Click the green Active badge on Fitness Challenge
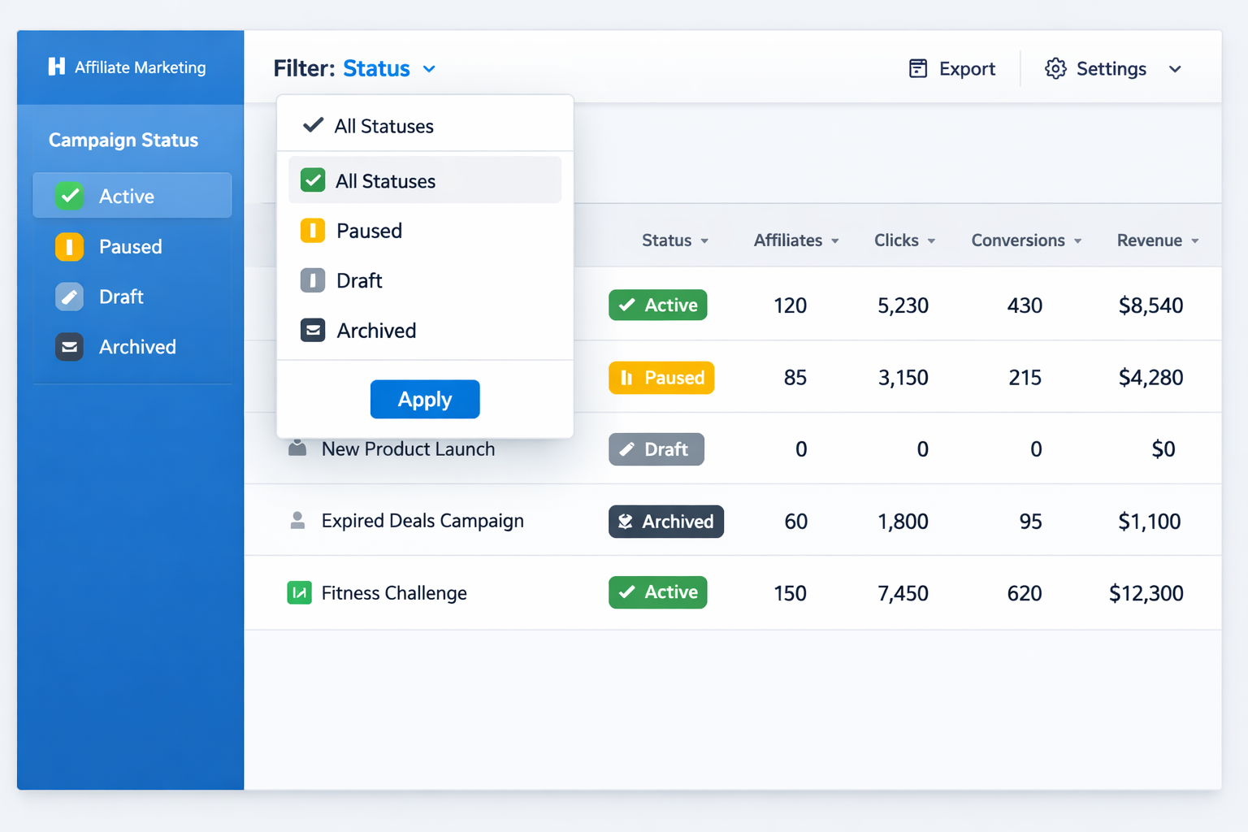 657,592
